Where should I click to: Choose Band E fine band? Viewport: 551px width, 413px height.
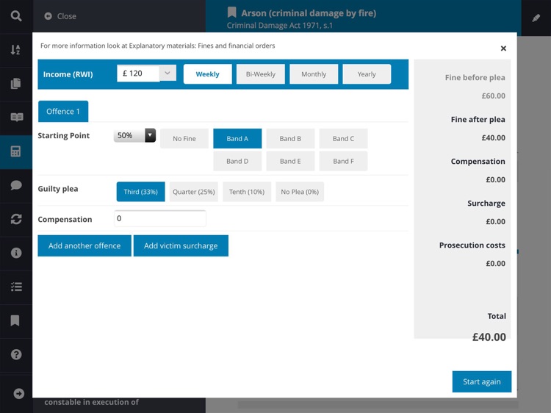290,161
